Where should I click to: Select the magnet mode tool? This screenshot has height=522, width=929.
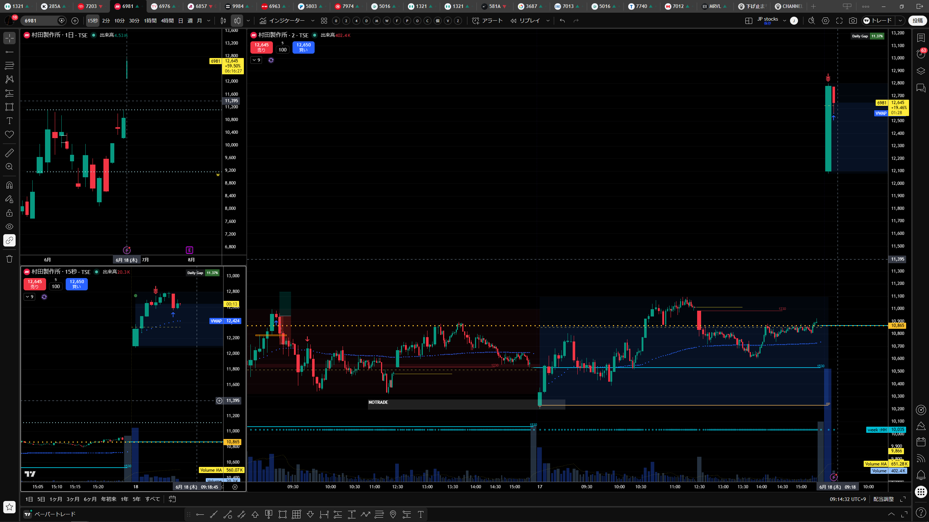tap(9, 185)
